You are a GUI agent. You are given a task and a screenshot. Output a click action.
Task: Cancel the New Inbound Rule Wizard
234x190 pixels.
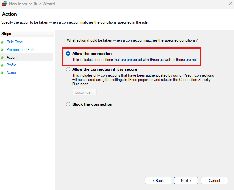(x=214, y=181)
